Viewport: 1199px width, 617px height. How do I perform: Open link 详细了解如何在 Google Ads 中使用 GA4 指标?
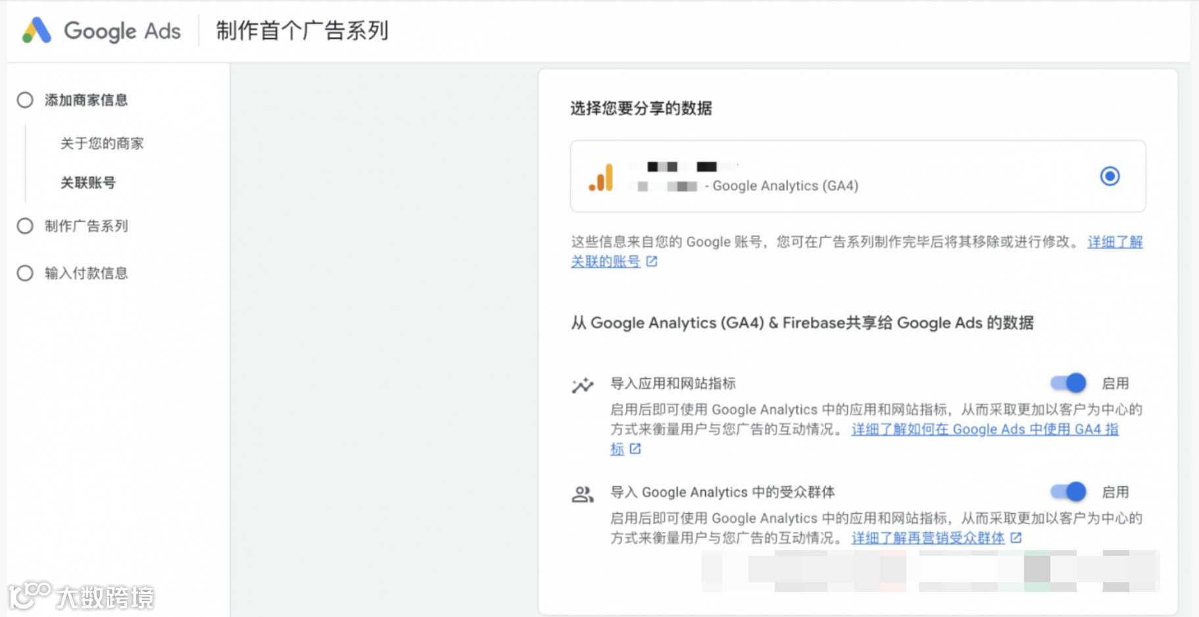[985, 430]
